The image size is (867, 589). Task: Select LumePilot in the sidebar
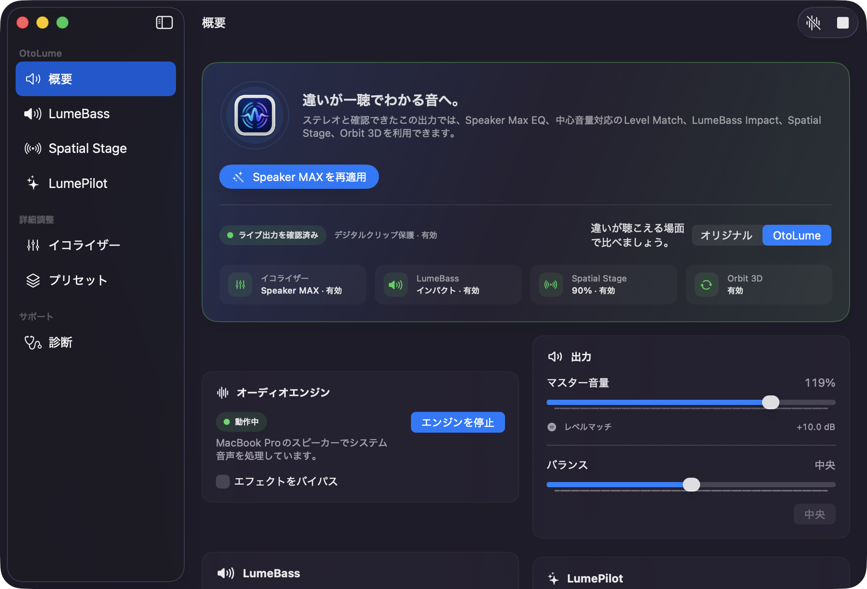(x=96, y=183)
